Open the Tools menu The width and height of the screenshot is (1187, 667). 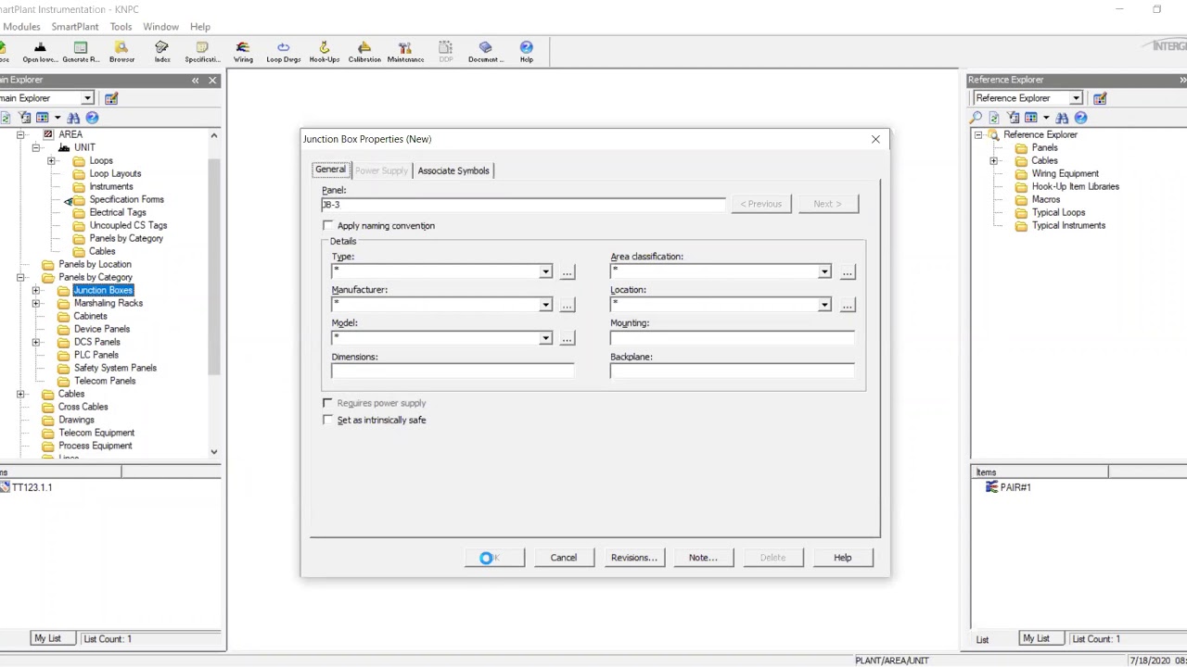[121, 27]
